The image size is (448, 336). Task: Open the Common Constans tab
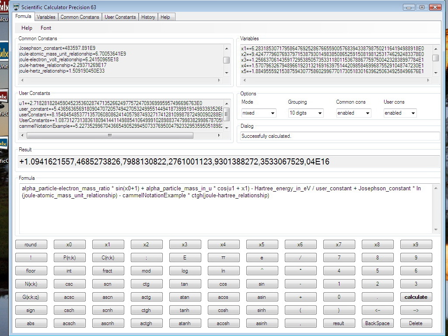tap(80, 17)
